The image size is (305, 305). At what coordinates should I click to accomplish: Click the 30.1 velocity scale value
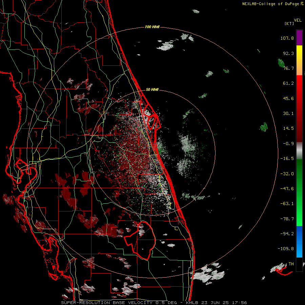click(x=288, y=114)
